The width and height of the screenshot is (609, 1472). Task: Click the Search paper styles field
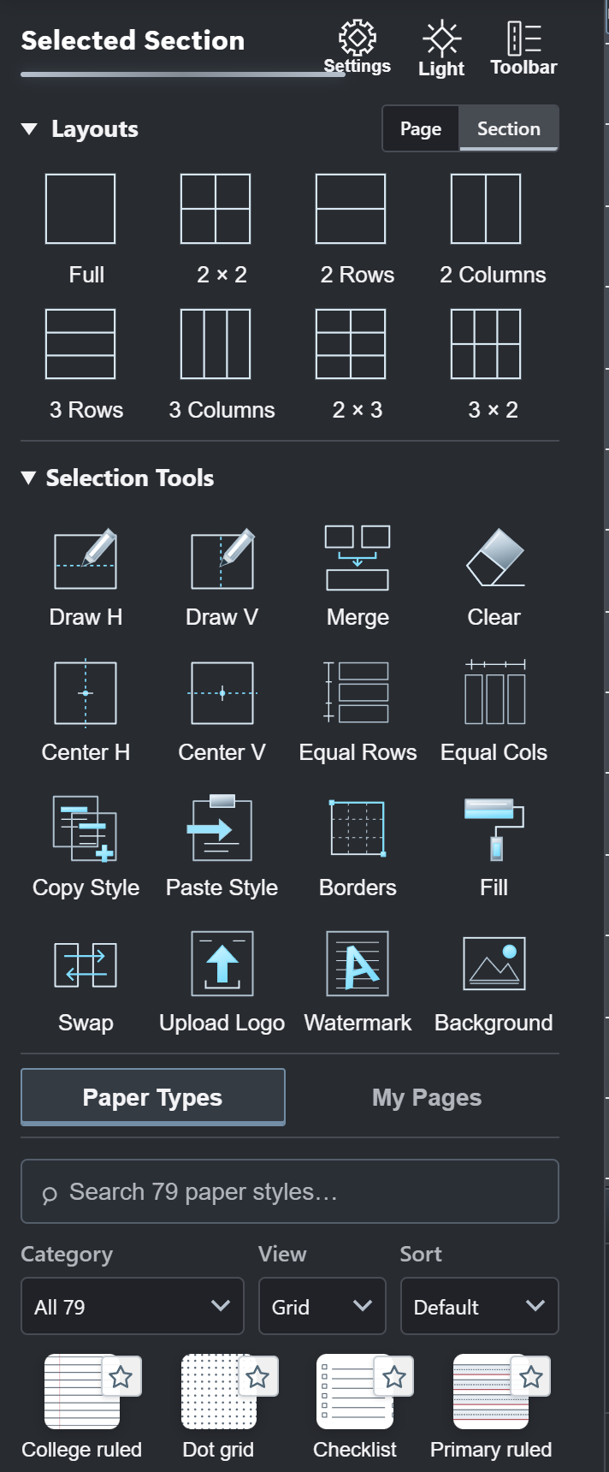pos(290,1191)
